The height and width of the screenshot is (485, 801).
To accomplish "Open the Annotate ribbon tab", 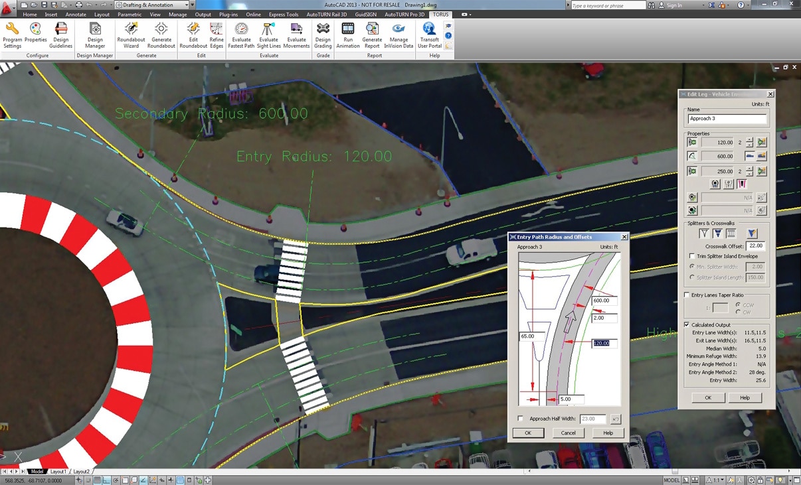I will (x=75, y=15).
